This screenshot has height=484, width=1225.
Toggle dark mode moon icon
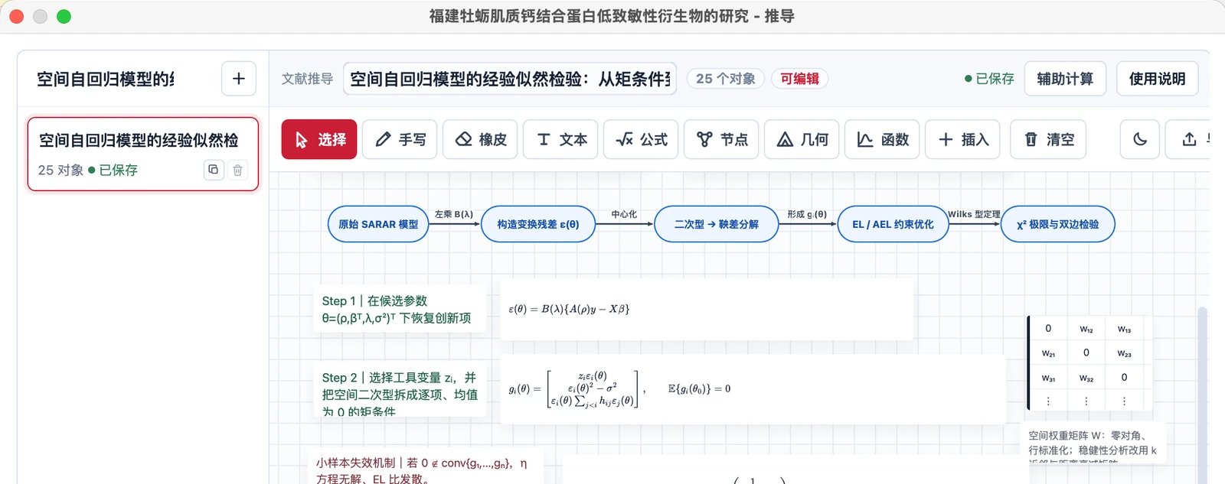(x=1140, y=139)
